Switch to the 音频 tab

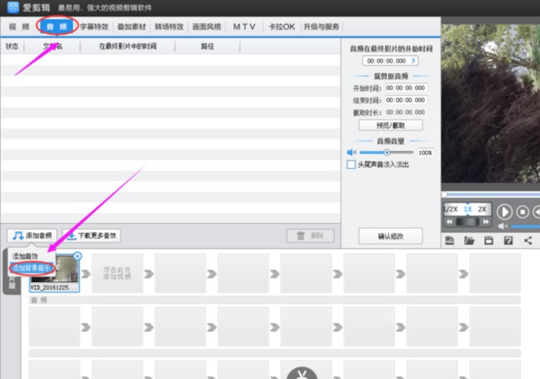tap(57, 27)
